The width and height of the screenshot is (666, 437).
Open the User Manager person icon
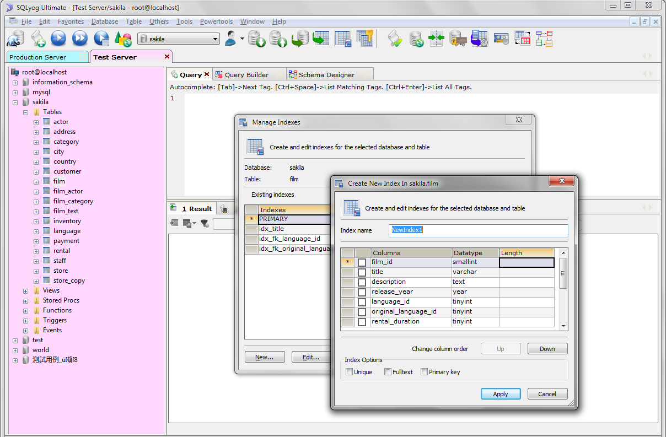[232, 39]
